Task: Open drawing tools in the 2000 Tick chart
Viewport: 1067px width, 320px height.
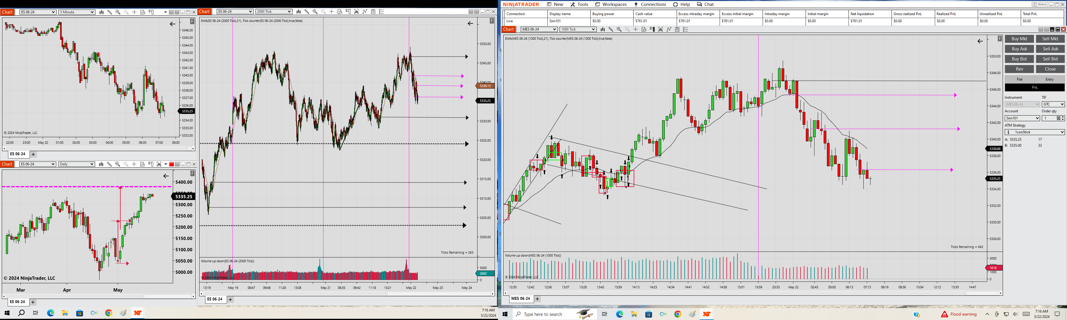Action: 307,12
